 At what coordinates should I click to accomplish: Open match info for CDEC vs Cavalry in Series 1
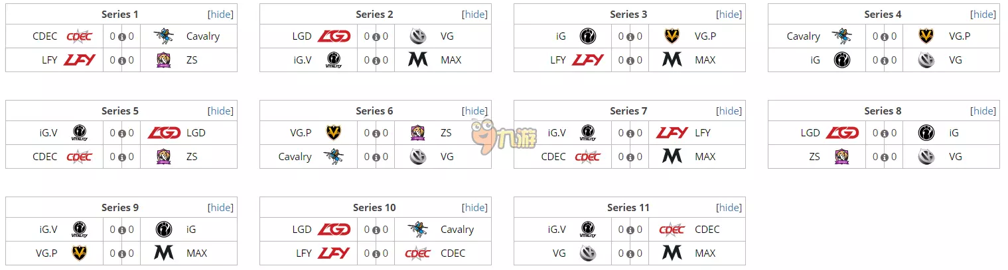tap(122, 37)
